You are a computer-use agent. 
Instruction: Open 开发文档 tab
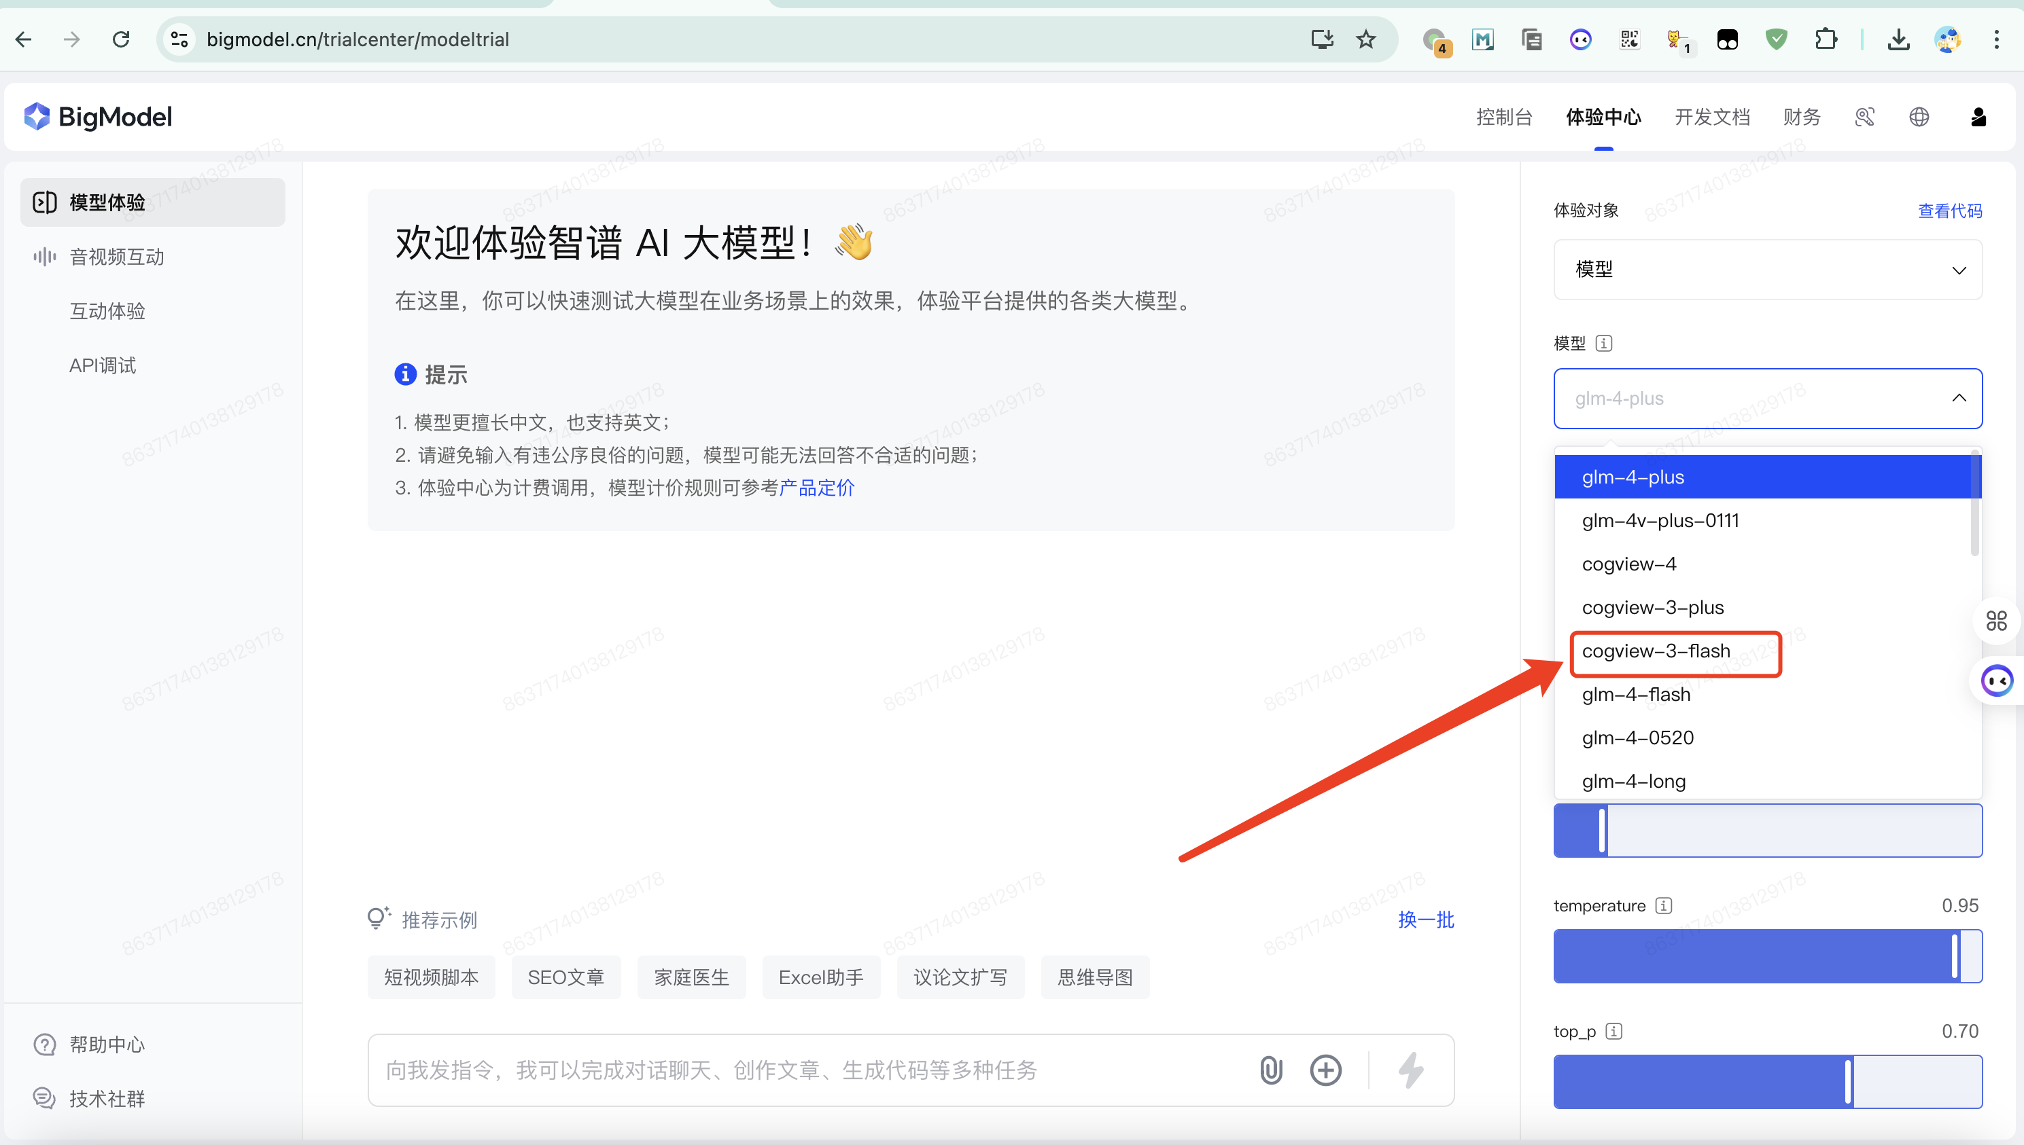coord(1712,117)
